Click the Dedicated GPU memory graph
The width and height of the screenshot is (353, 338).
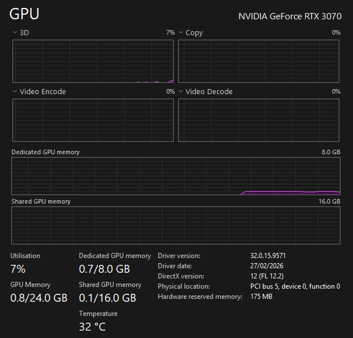[176, 176]
